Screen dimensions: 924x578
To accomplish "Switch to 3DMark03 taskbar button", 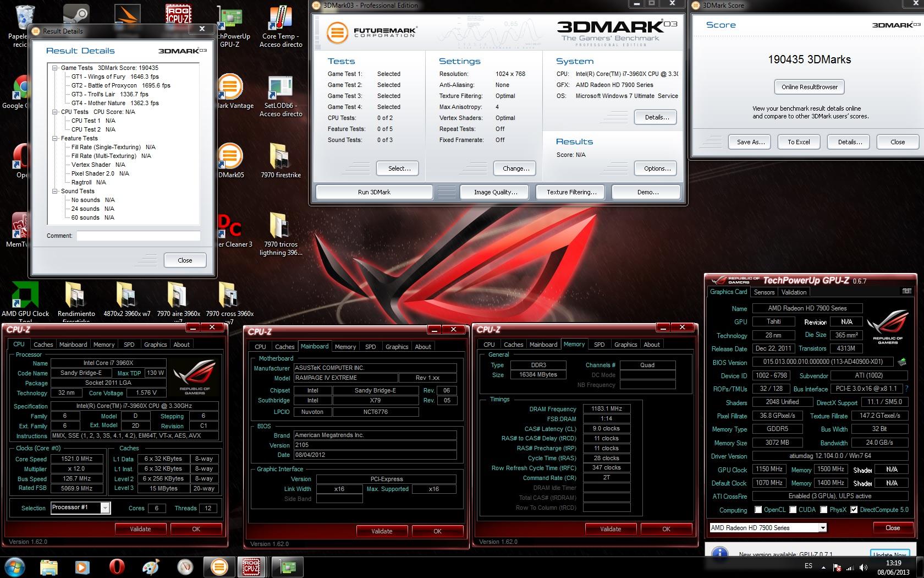I will pos(218,567).
